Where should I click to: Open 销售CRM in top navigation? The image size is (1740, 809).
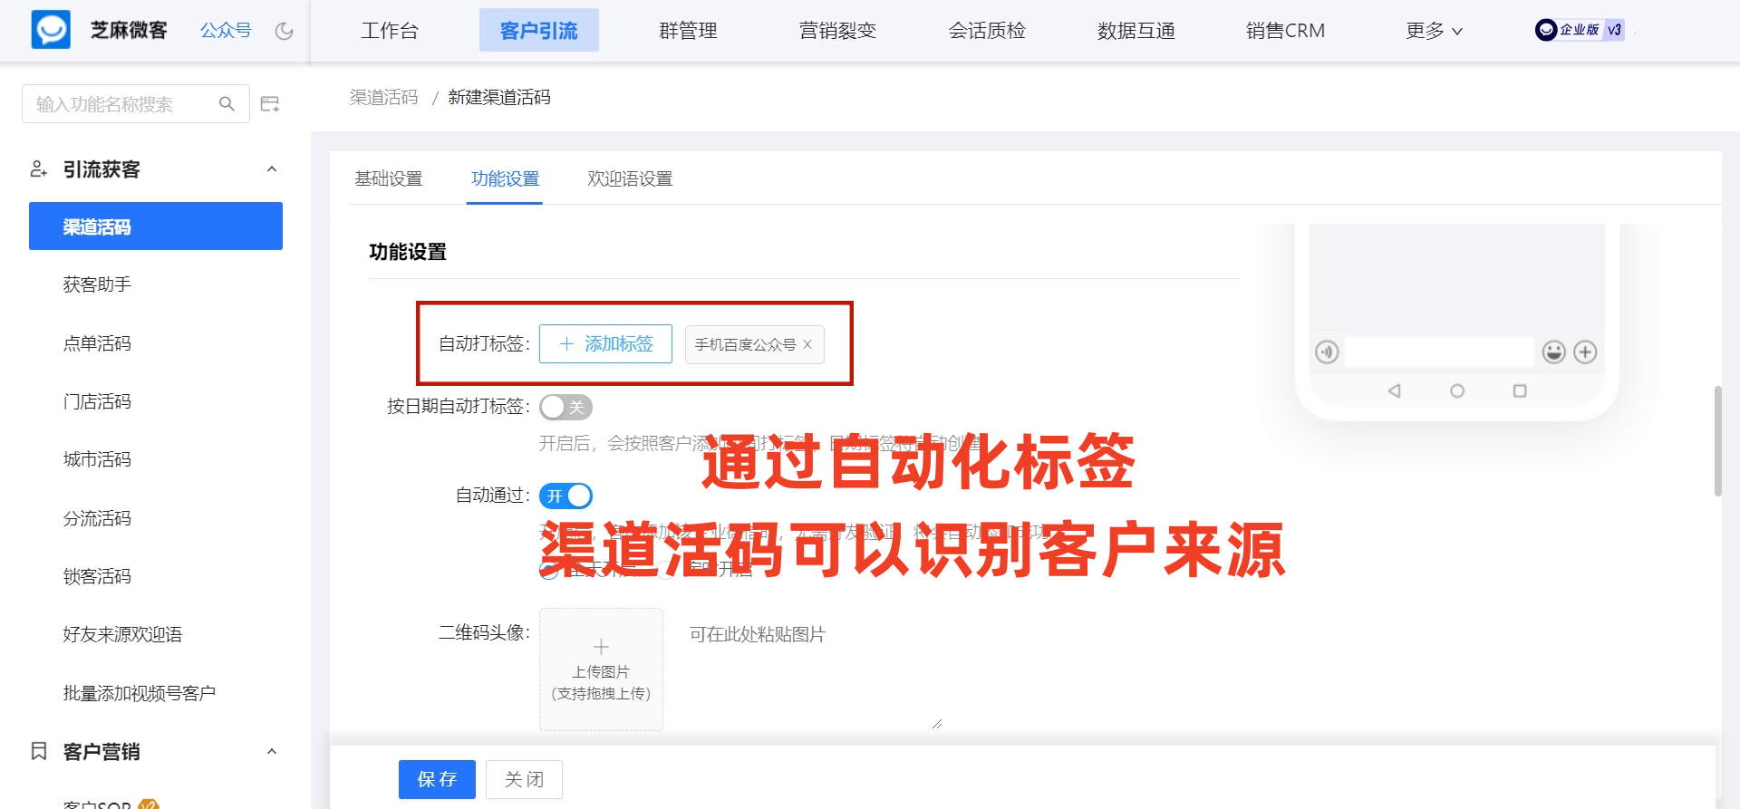click(1285, 31)
